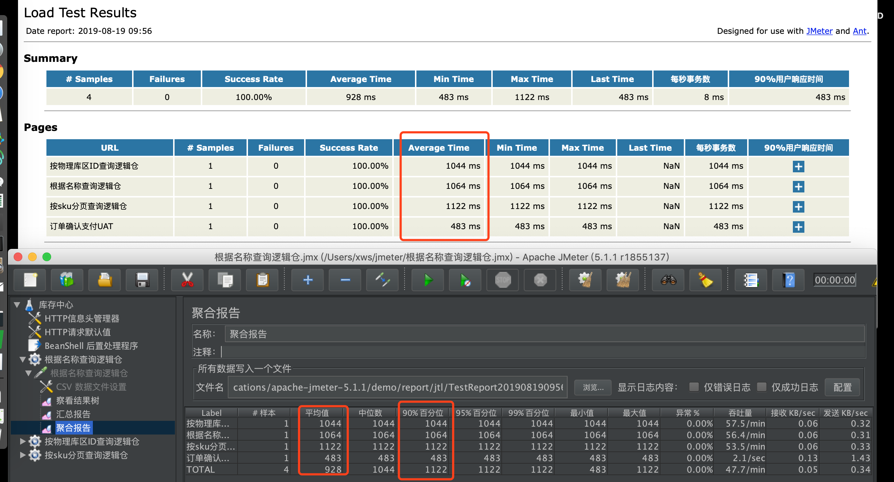Select the TOTAL row label
This screenshot has width=894, height=482.
click(x=200, y=469)
